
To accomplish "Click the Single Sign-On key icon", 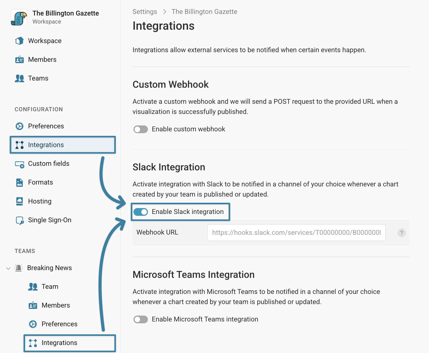I will click(20, 220).
